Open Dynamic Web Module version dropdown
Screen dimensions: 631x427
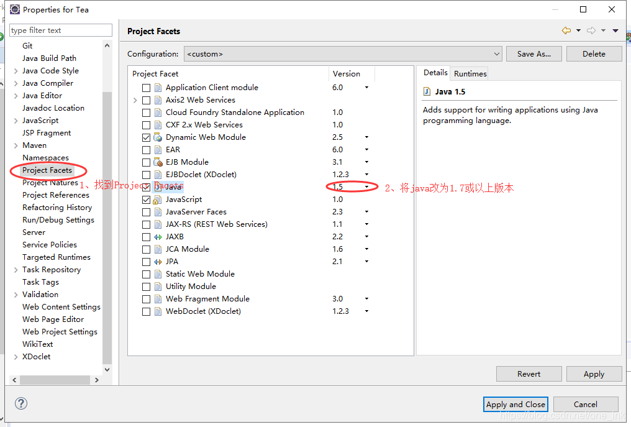click(x=366, y=137)
